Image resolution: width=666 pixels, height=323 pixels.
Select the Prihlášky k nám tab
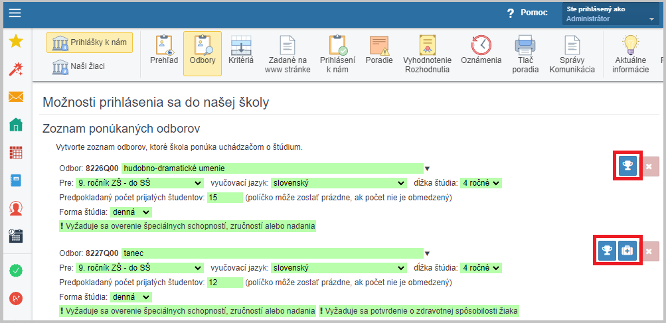pyautogui.click(x=90, y=42)
